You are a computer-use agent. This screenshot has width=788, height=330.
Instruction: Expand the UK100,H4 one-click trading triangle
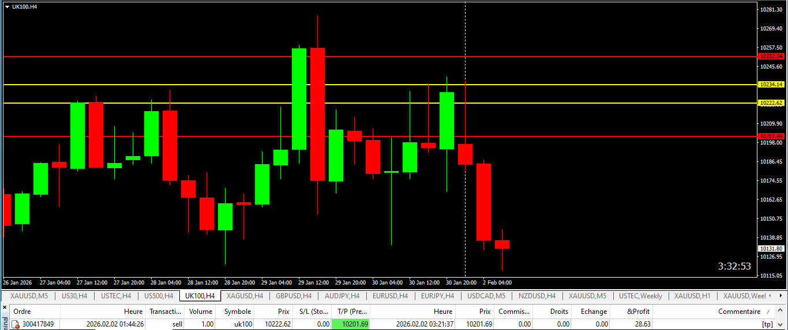[x=7, y=7]
